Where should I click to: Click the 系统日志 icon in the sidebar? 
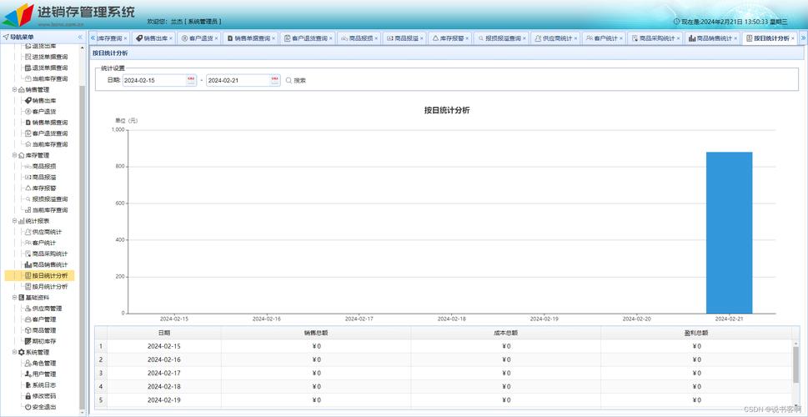pyautogui.click(x=28, y=385)
